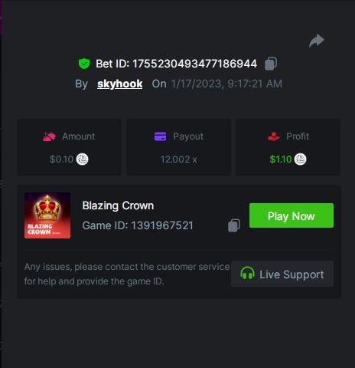The width and height of the screenshot is (355, 368).
Task: Click the red Profit hand icon
Action: coord(274,136)
